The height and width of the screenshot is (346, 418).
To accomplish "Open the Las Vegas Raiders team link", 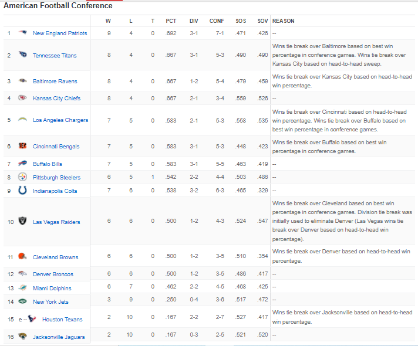I will (x=56, y=222).
